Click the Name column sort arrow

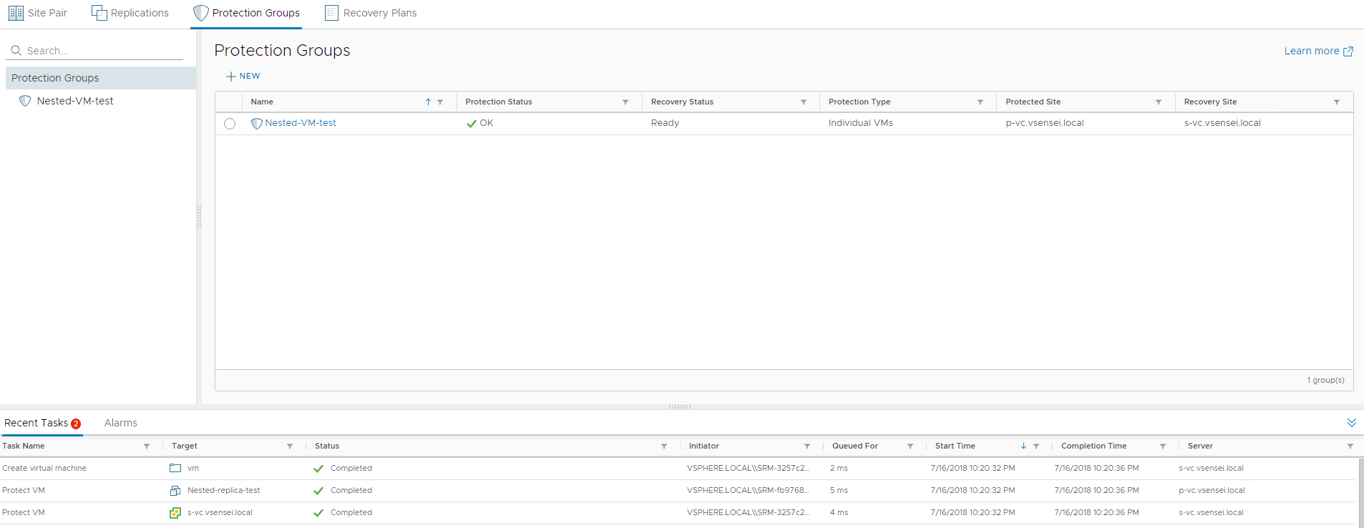(x=428, y=102)
